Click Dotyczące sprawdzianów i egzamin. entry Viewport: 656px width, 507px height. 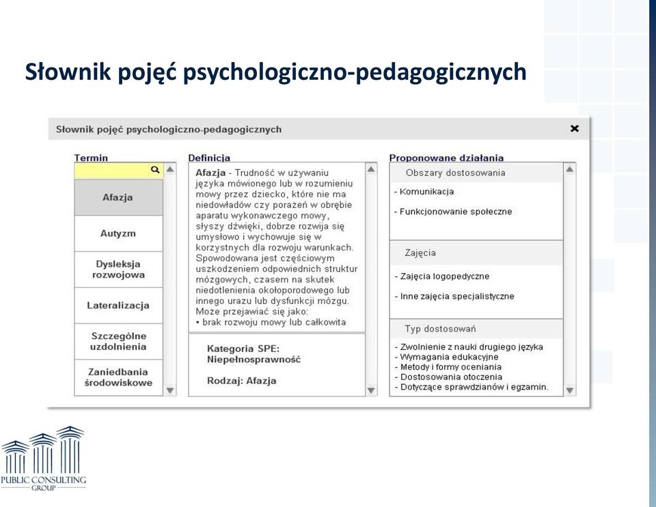coord(471,387)
